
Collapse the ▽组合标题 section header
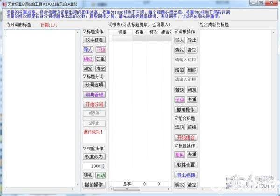click(185, 119)
